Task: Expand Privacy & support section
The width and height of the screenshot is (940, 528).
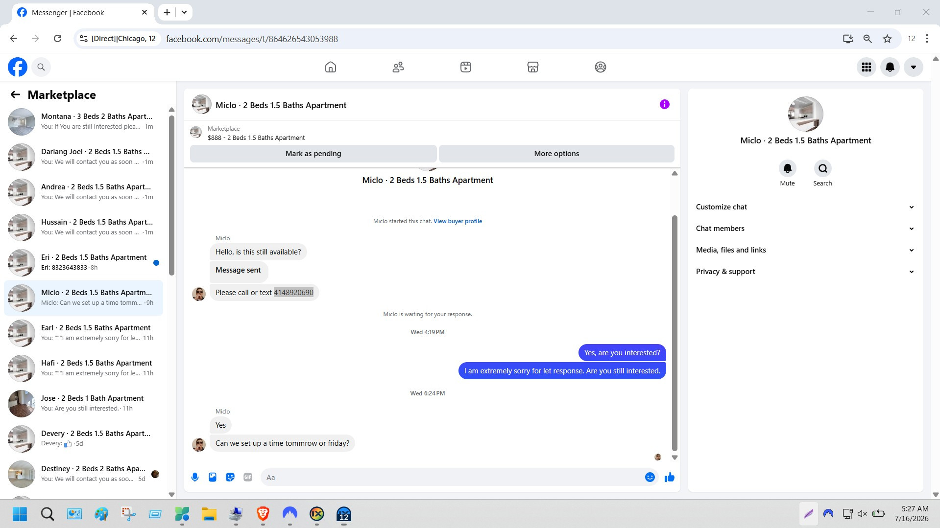Action: (x=805, y=272)
